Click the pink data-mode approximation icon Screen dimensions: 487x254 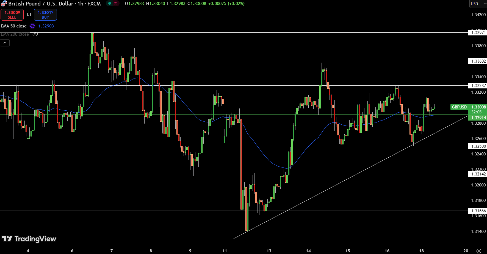(x=116, y=4)
